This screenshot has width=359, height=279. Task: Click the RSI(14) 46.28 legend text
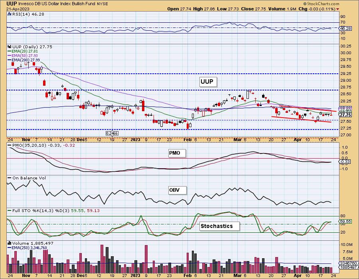[28, 14]
